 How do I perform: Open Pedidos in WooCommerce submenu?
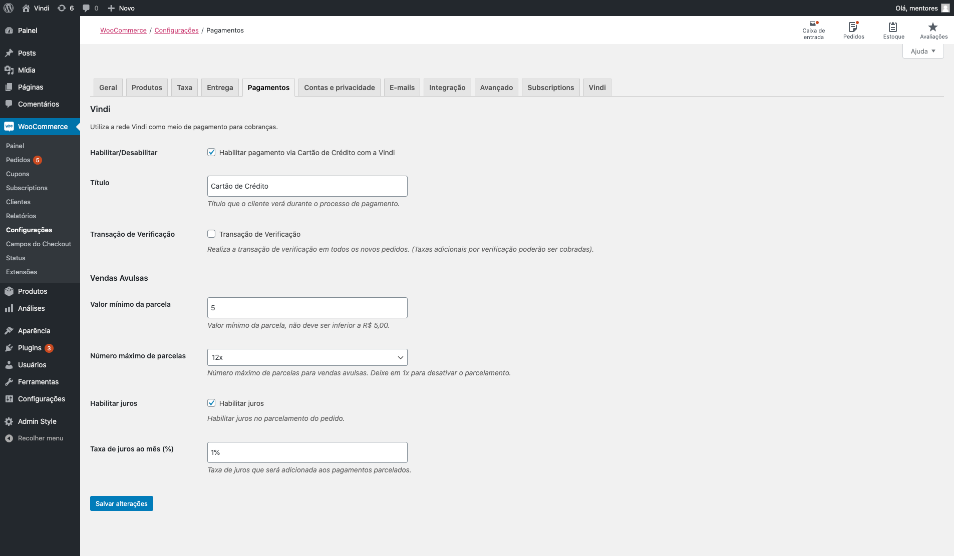click(18, 160)
